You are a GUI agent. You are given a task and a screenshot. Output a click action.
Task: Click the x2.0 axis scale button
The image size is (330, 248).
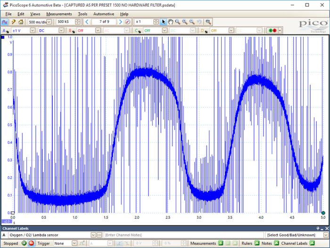pos(7,222)
